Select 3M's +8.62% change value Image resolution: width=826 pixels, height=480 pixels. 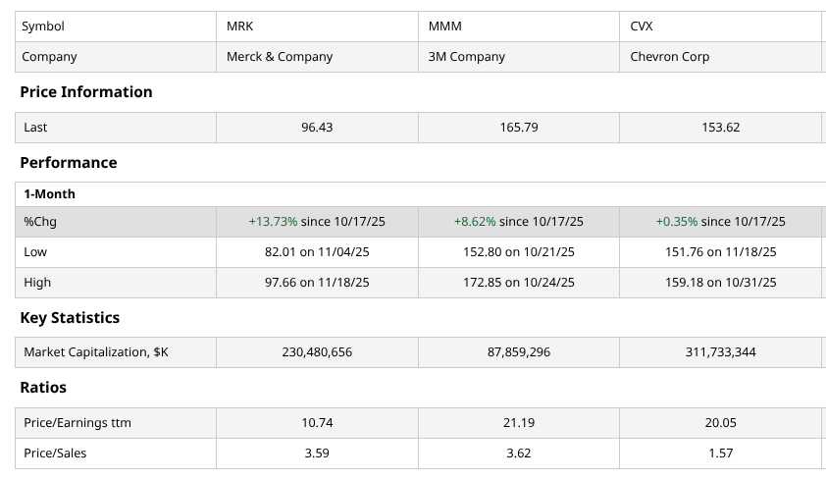pyautogui.click(x=474, y=222)
